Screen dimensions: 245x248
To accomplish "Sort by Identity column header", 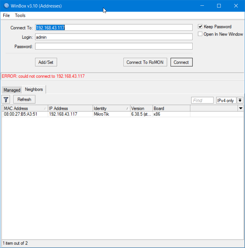I will click(111, 108).
